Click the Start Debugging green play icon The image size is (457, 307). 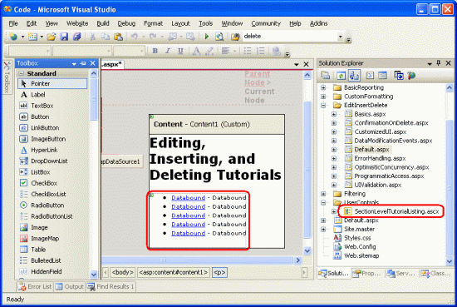point(207,37)
